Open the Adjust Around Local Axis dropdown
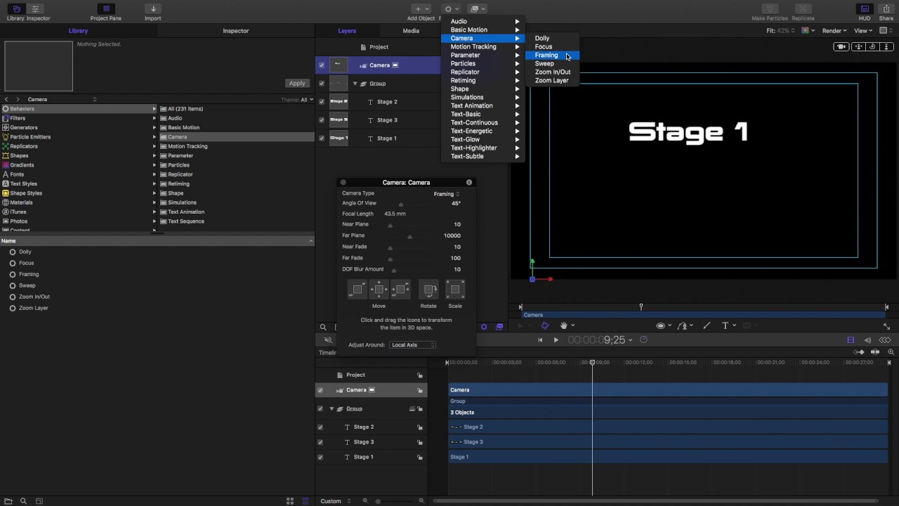899x506 pixels. 413,345
